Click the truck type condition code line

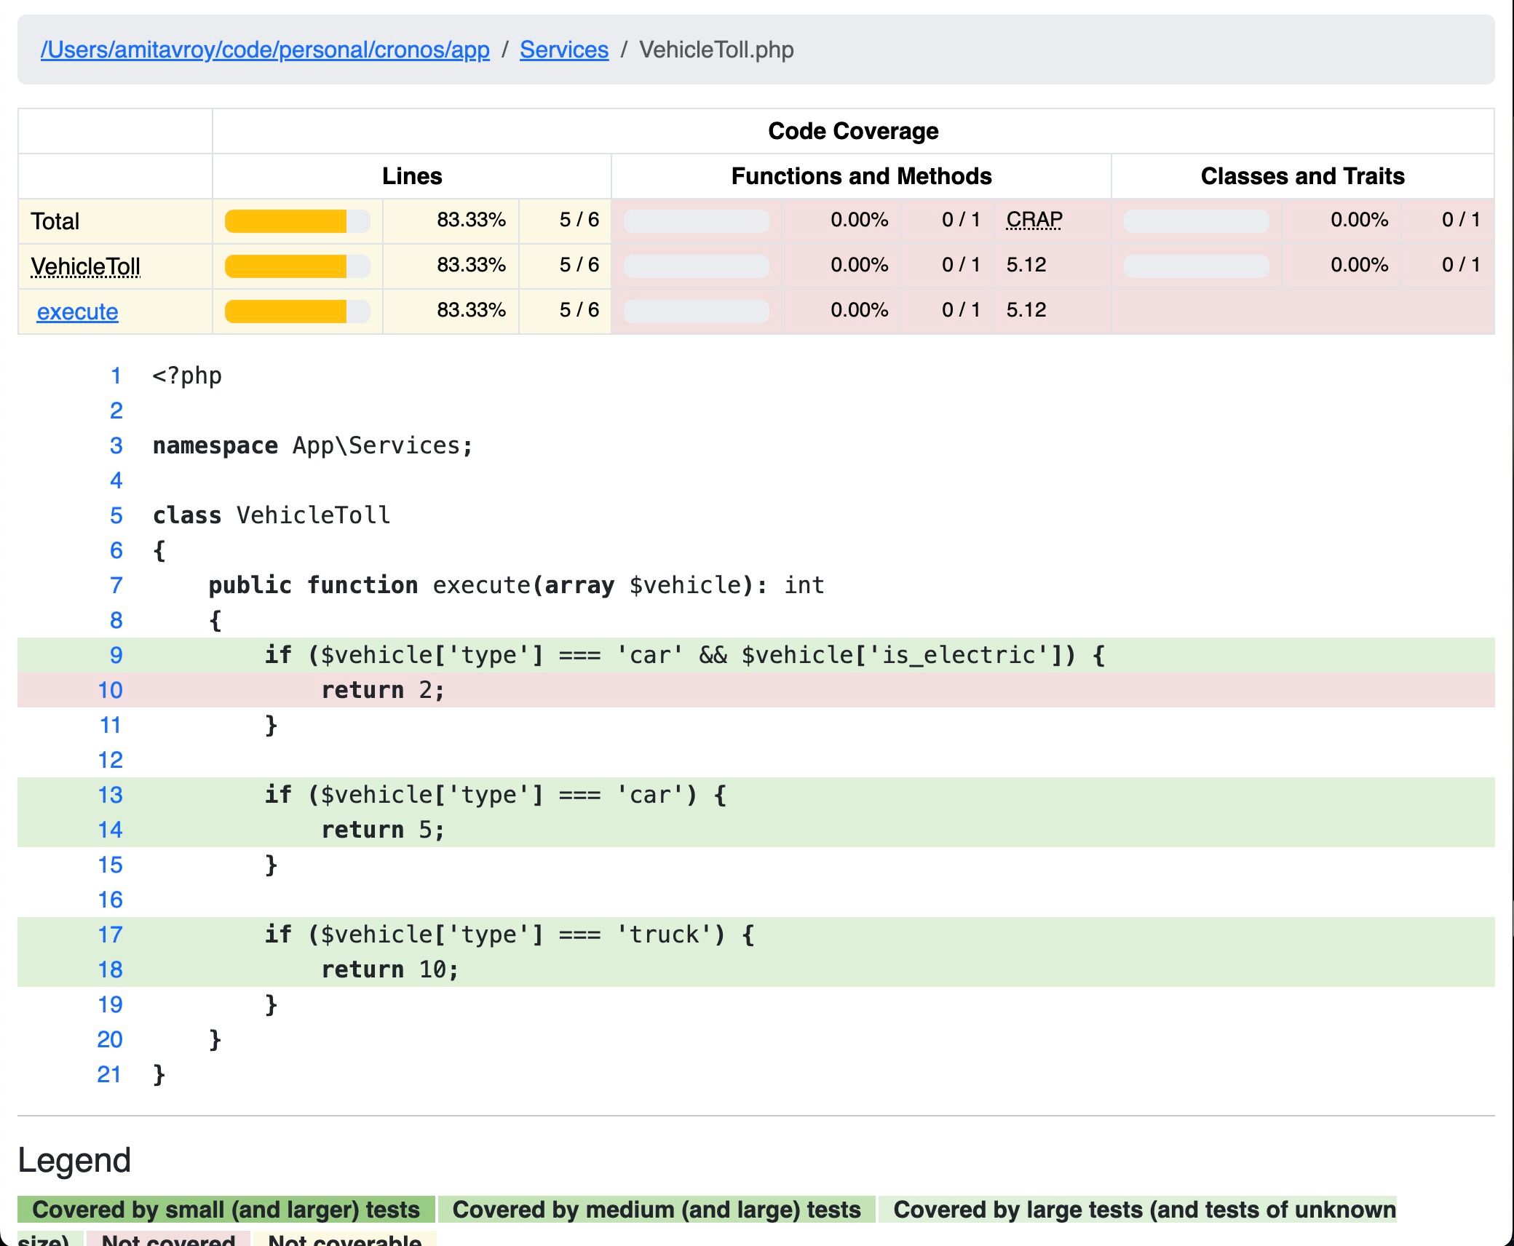(x=756, y=934)
